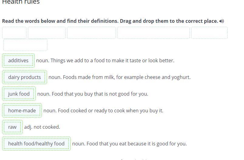Click definition 'Food cooked or ready to cook'

103,111
